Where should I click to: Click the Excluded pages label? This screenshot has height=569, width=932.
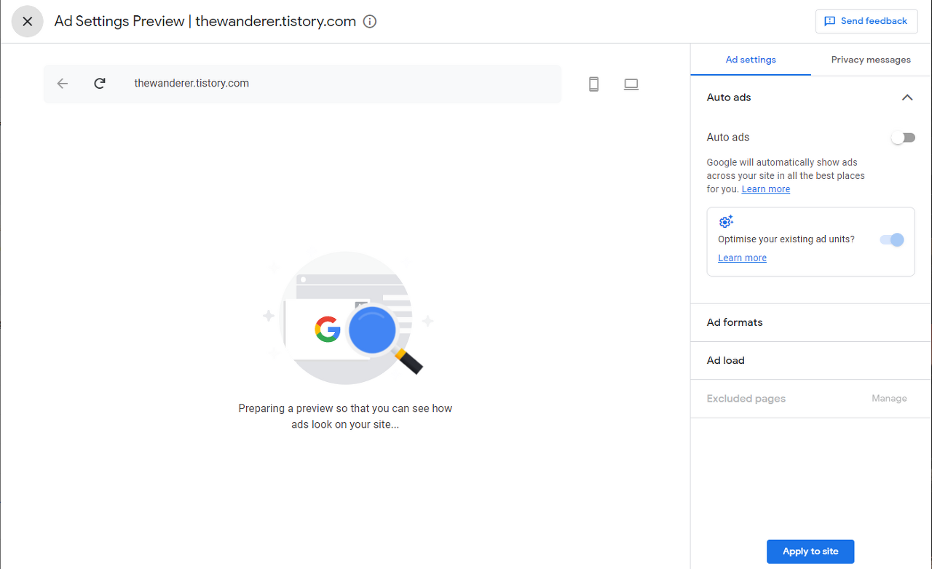tap(746, 399)
